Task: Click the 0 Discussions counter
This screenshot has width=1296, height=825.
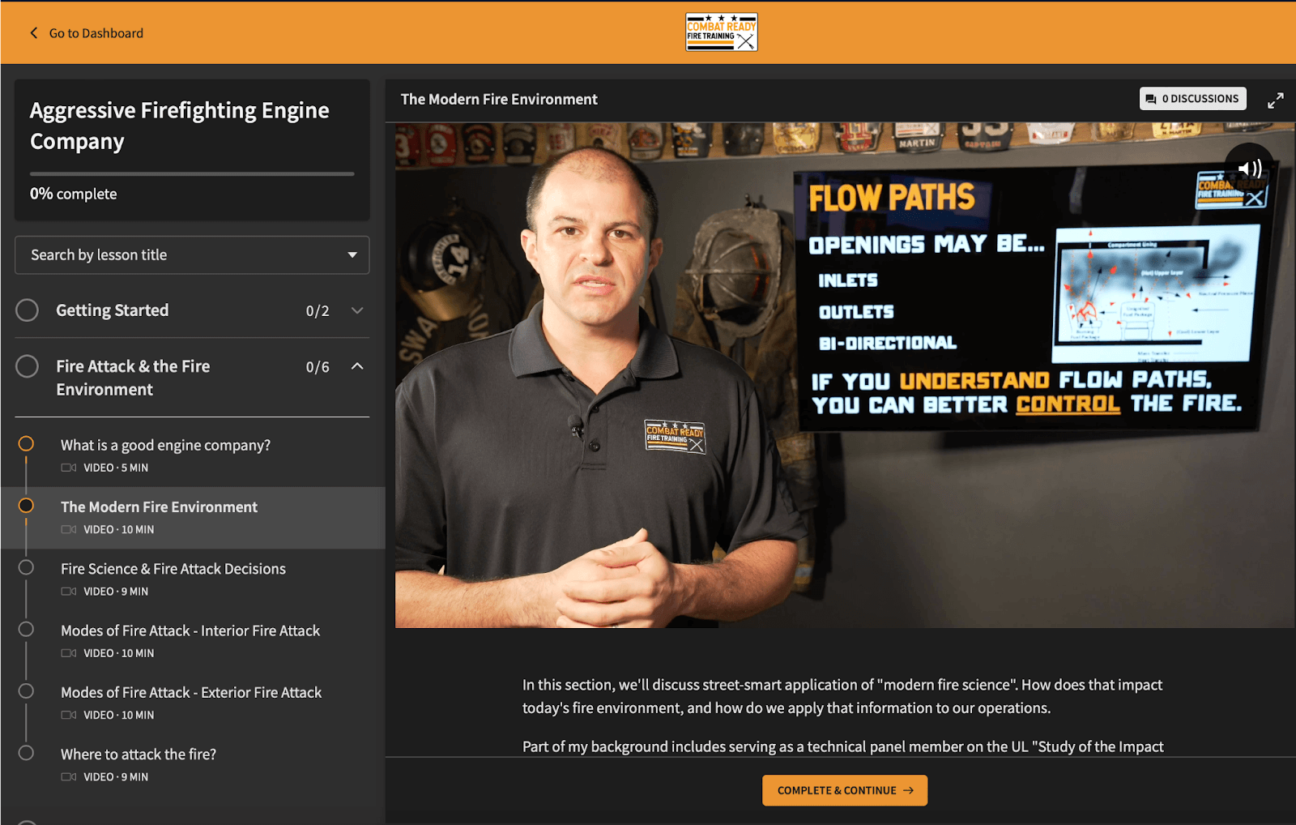Action: (1200, 98)
